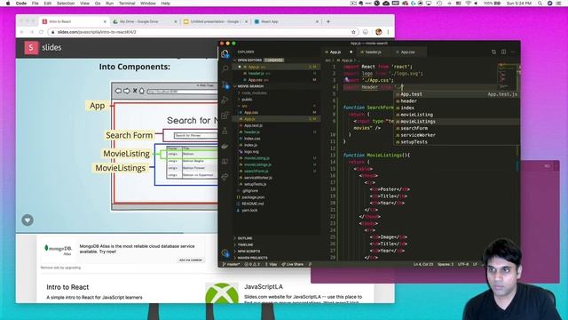This screenshot has height=320, width=568.
Task: Click Live Share in the status bar
Action: 292,264
